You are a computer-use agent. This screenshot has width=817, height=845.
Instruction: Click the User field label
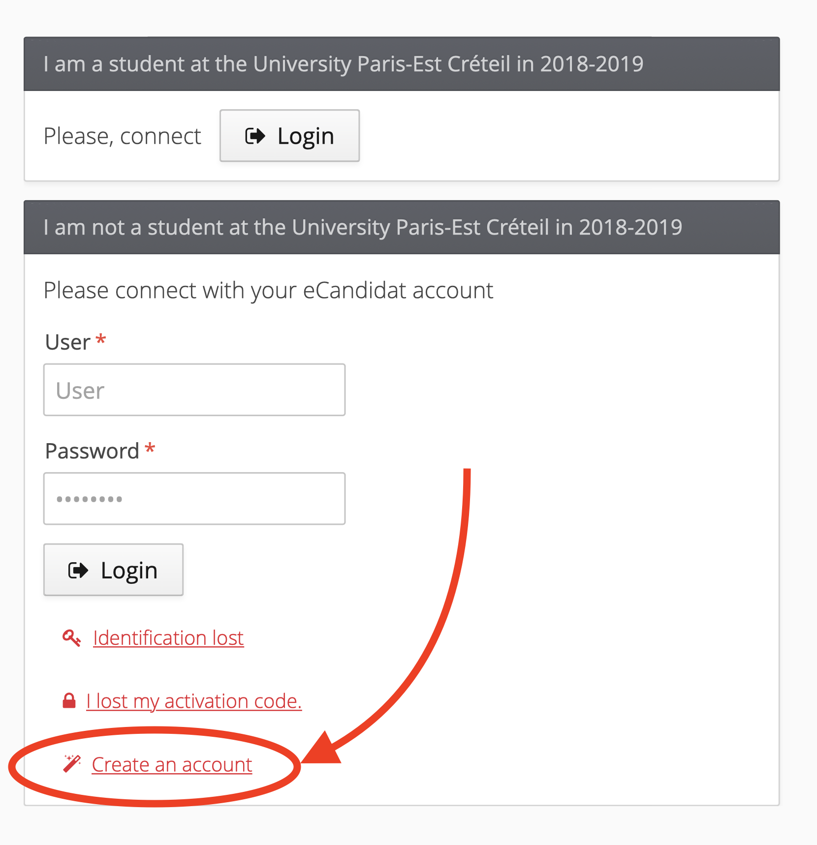click(68, 342)
